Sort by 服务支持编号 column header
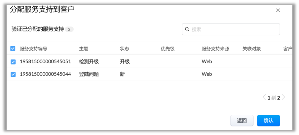The image size is (299, 135). (x=33, y=49)
